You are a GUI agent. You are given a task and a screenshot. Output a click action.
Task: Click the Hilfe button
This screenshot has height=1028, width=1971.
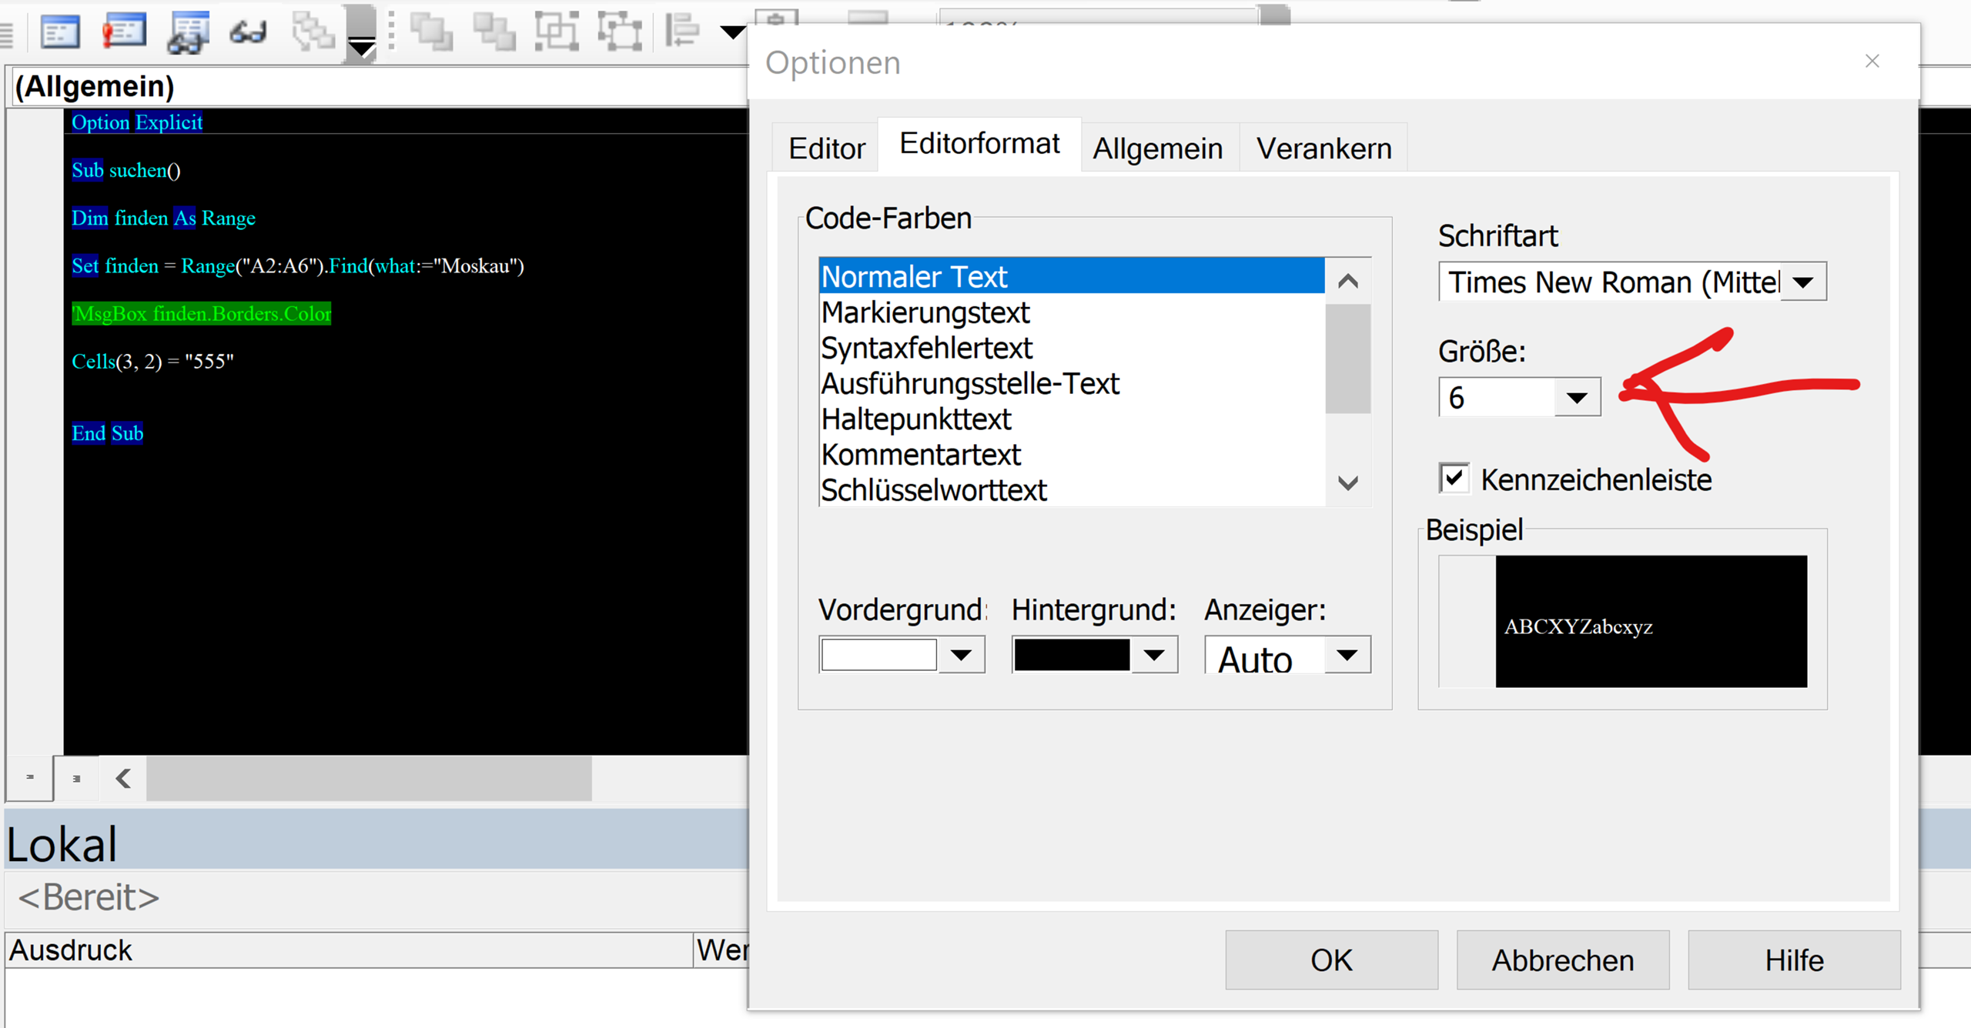click(1793, 960)
